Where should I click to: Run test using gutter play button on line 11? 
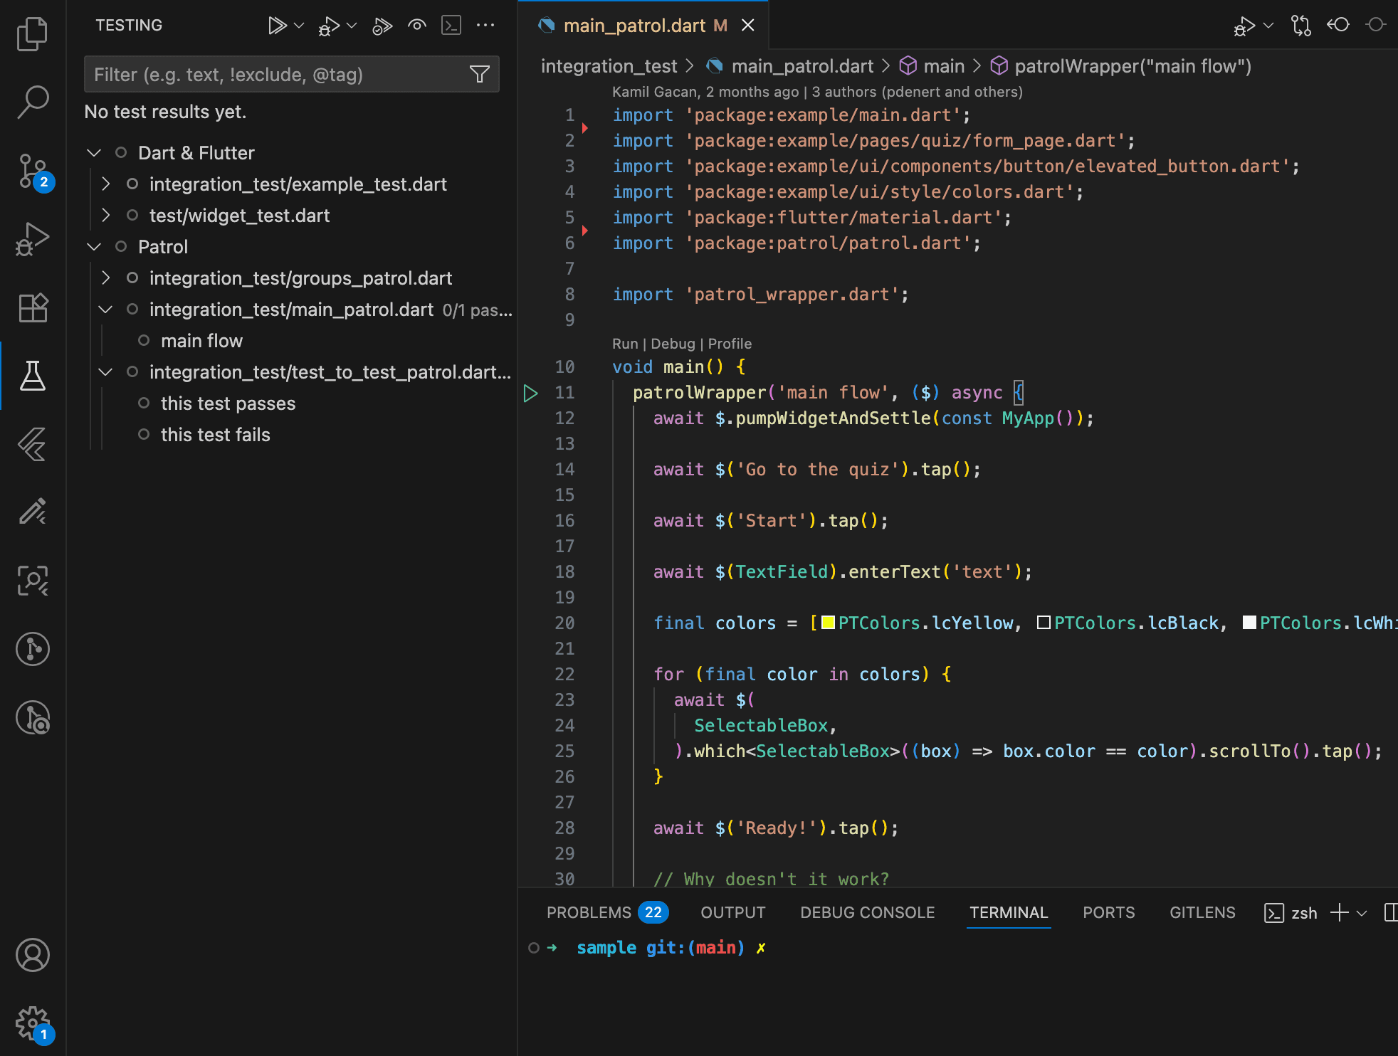pyautogui.click(x=530, y=392)
